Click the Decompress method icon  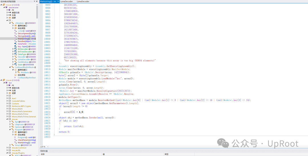pyautogui.click(x=15, y=33)
